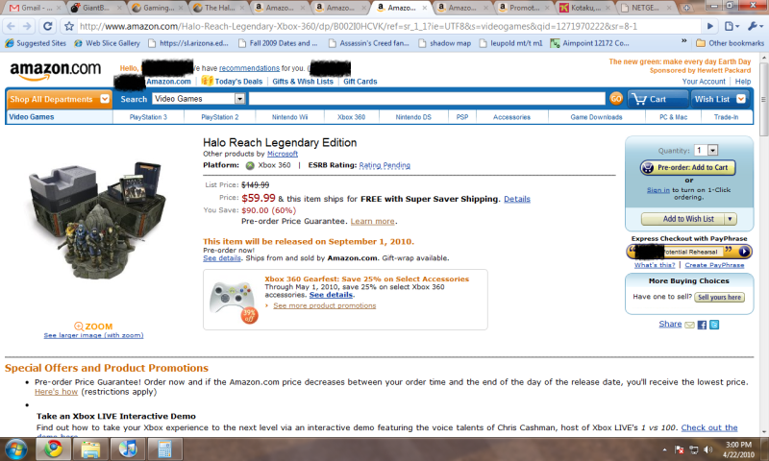
Task: Bookmark this page with the star icon
Action: tap(69, 26)
